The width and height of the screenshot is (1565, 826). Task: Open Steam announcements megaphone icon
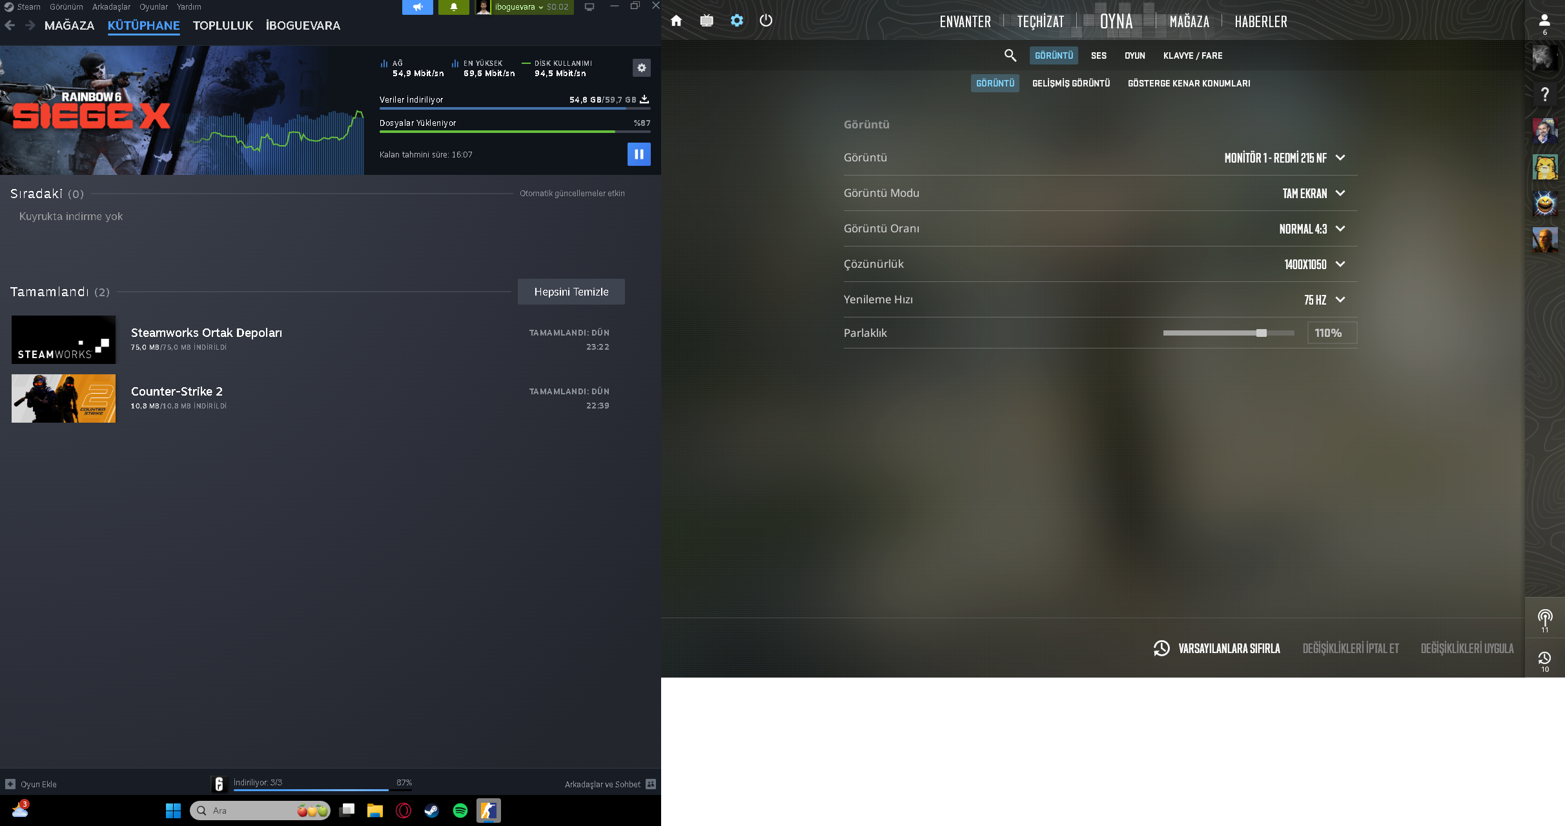tap(418, 7)
